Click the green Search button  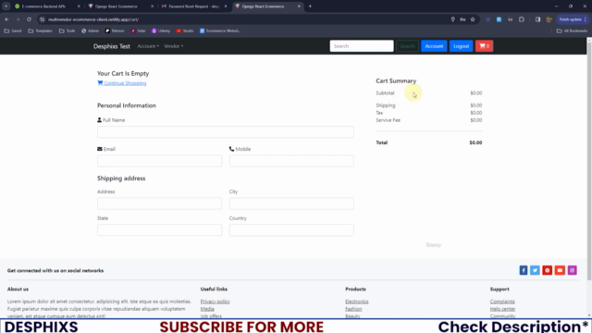click(407, 46)
